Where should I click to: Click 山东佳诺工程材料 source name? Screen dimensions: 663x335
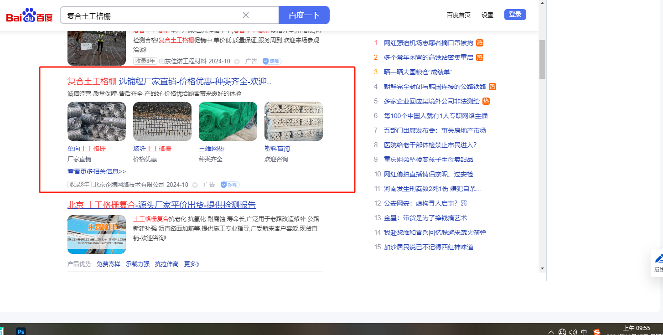[x=183, y=61]
